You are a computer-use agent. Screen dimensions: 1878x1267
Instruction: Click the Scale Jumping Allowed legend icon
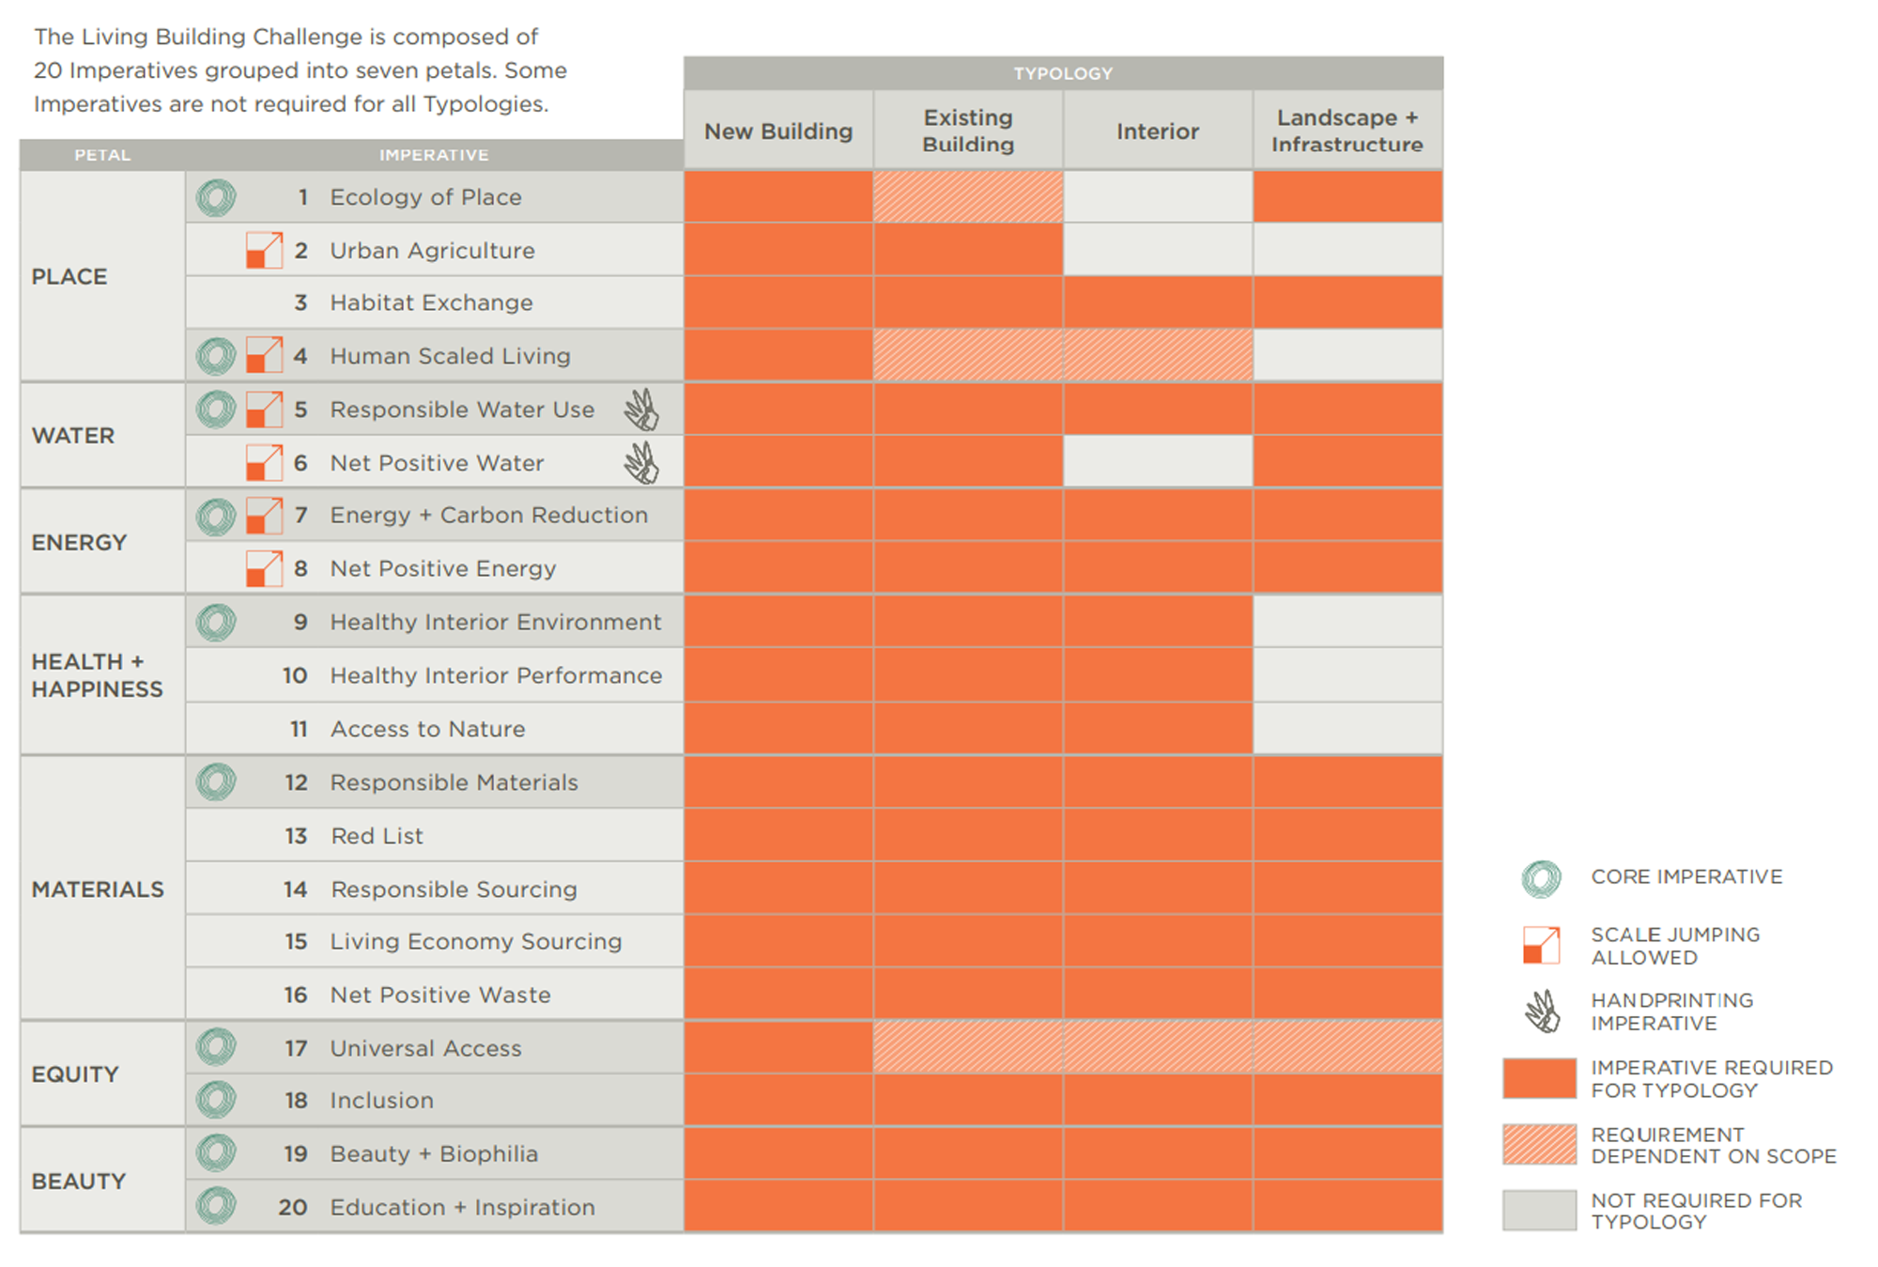tap(1541, 945)
